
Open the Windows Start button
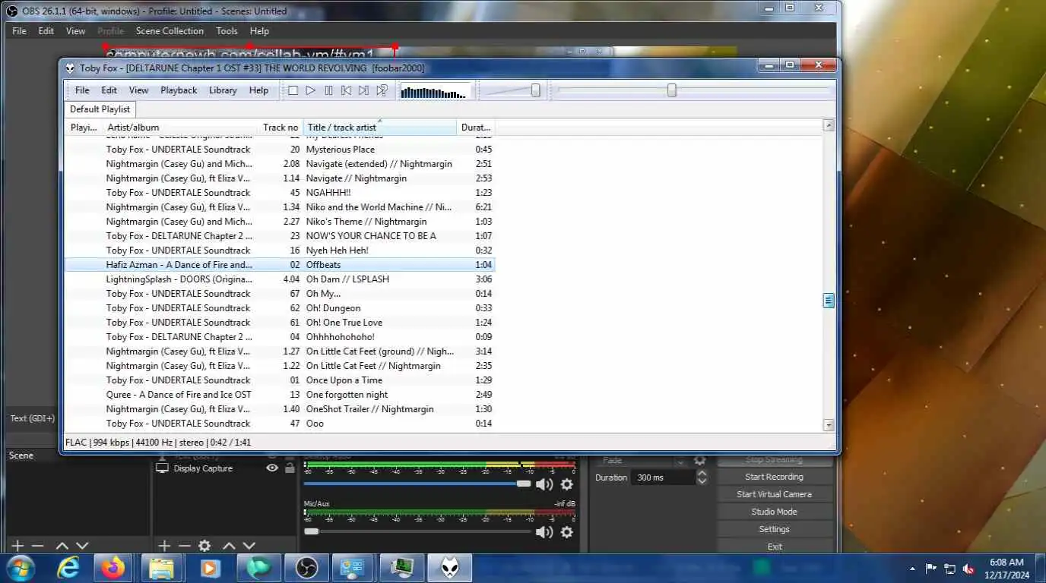[21, 568]
